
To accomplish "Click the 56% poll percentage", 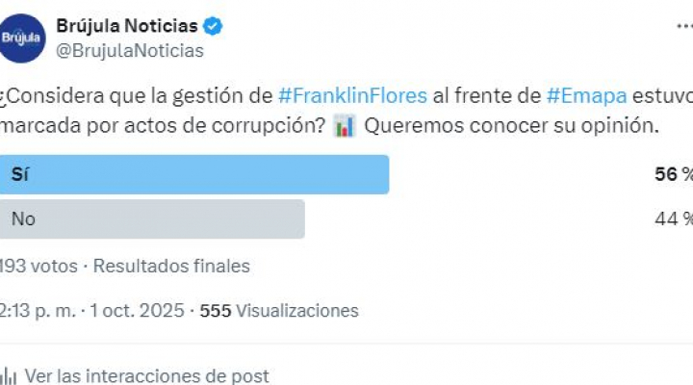I will click(x=672, y=174).
